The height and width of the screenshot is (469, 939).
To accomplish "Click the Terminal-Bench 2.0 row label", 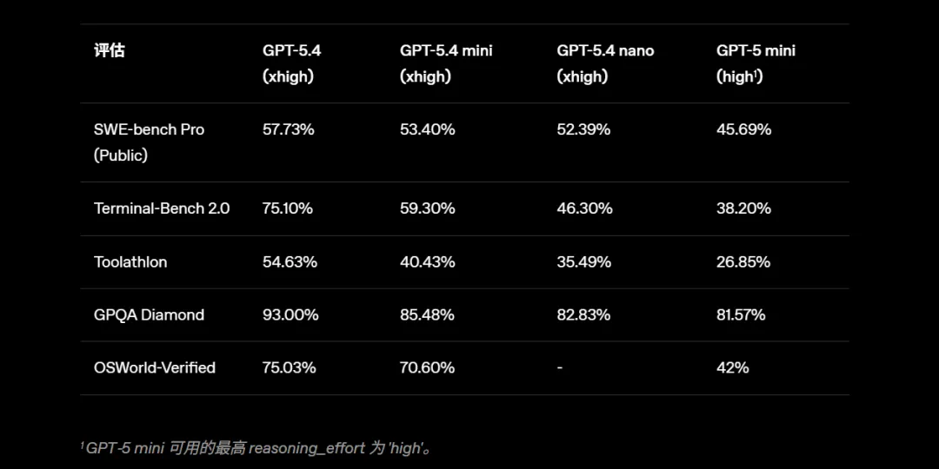I will pyautogui.click(x=162, y=208).
